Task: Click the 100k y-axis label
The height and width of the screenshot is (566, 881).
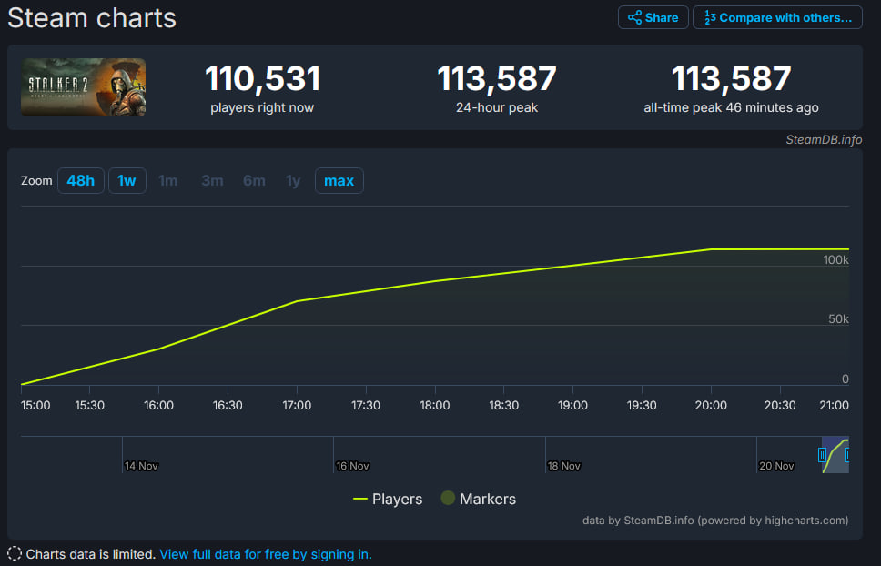Action: (836, 260)
